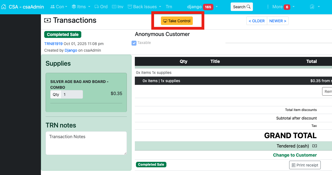
Task: Click the Print receipt button
Action: click(x=305, y=165)
